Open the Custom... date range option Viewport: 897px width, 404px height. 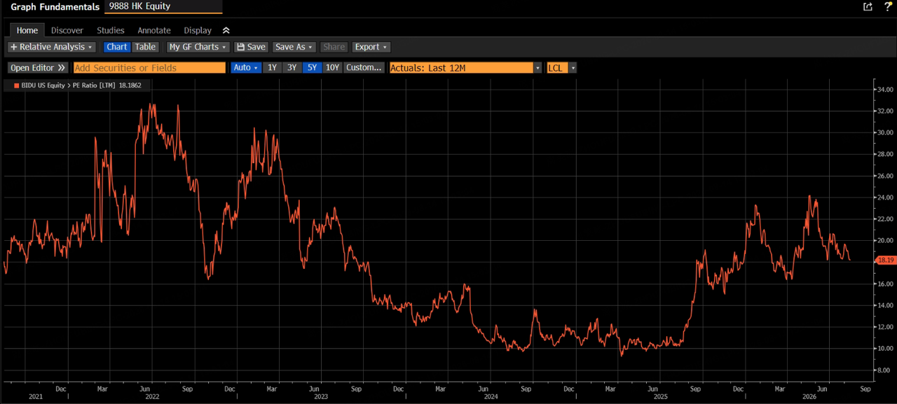(x=364, y=68)
